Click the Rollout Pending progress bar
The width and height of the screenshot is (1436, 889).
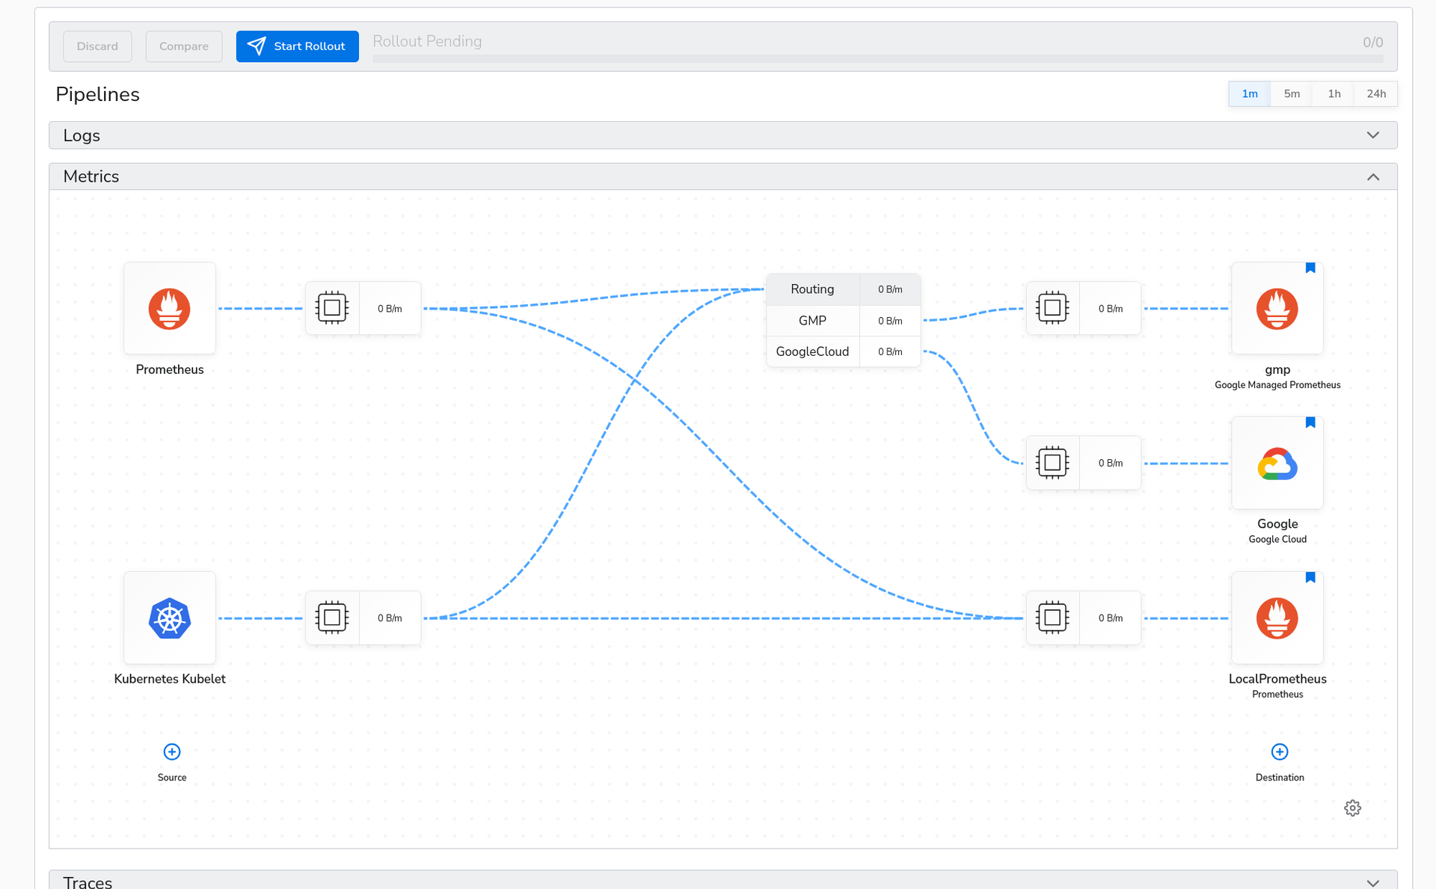coord(878,59)
